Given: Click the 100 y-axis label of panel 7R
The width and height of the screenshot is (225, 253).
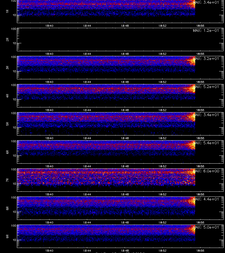Looking at the screenshot, I should click(13, 170).
